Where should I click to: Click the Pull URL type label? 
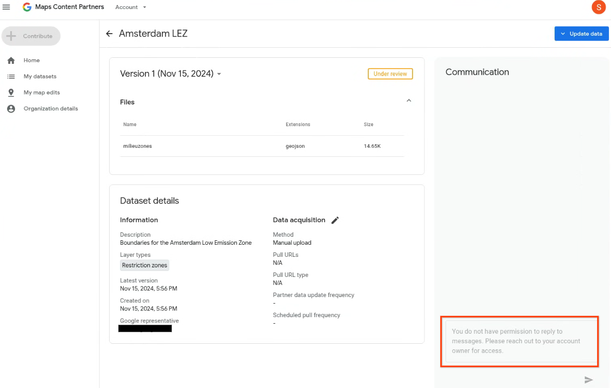point(290,275)
